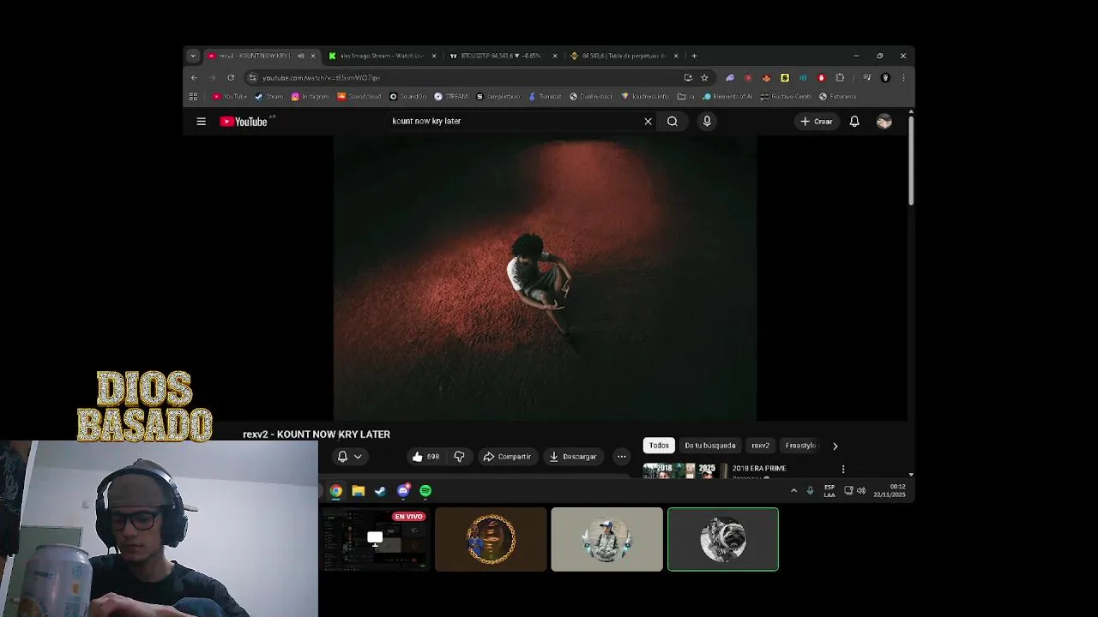Like the video with thumbs up
The width and height of the screenshot is (1098, 617).
coord(425,457)
